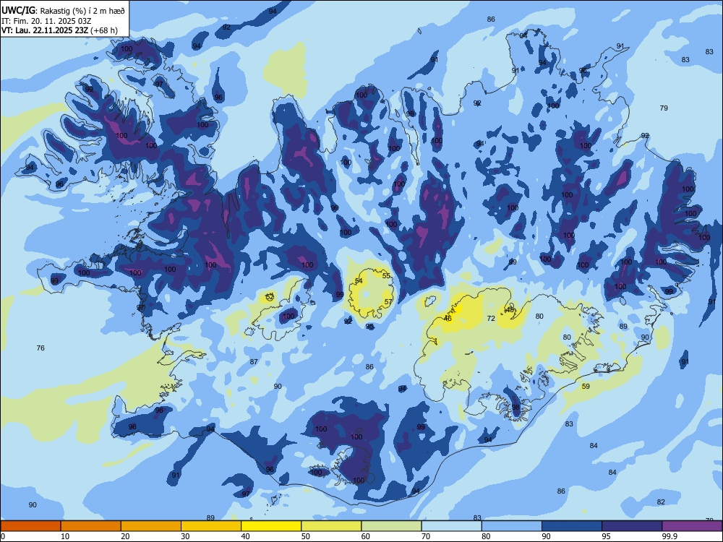
Task: Click the humidity value 87 in the southwest interior
Action: coord(254,362)
